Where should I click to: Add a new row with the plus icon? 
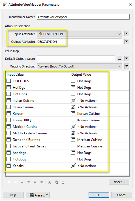click(9, 182)
